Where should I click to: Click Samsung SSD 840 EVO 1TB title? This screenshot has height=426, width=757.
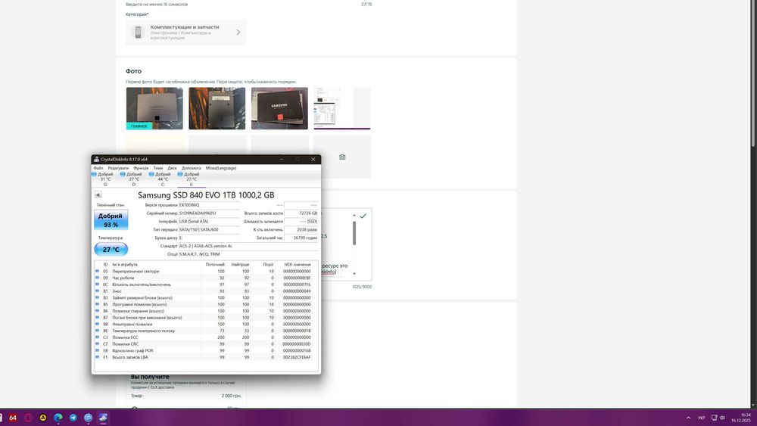pyautogui.click(x=206, y=195)
